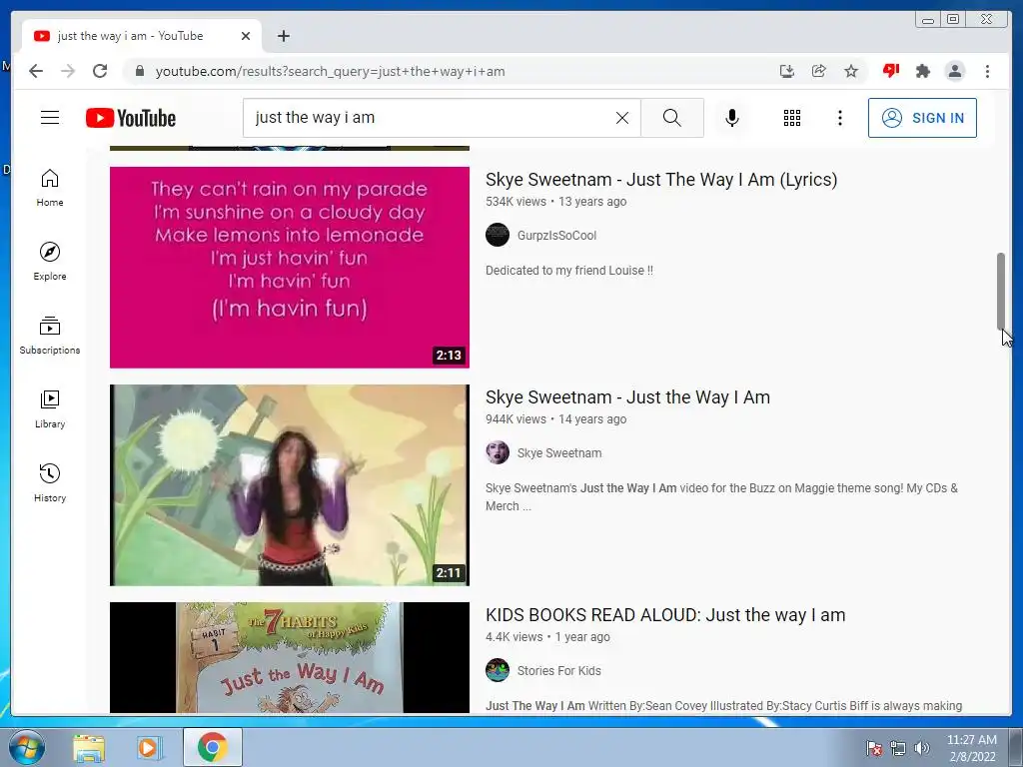Screen dimensions: 1023x767
Task: Open Library in the sidebar
Action: point(50,408)
